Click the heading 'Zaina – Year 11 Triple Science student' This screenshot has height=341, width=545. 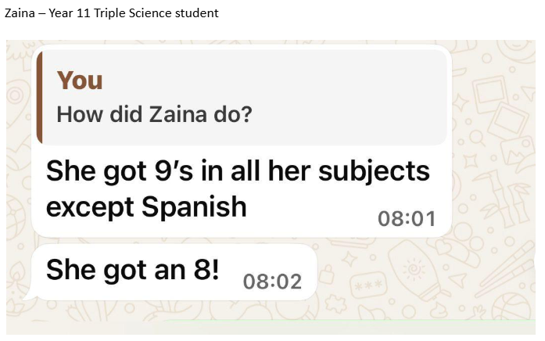coord(112,13)
